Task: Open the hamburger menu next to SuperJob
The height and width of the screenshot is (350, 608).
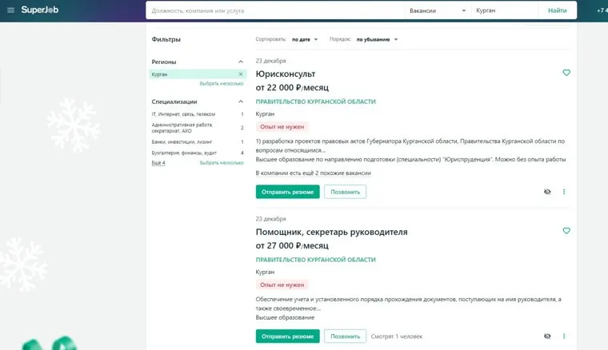Action: click(x=10, y=10)
